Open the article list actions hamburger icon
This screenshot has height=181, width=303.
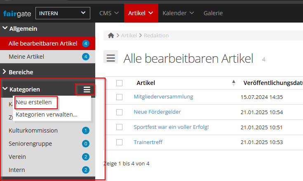point(110,58)
